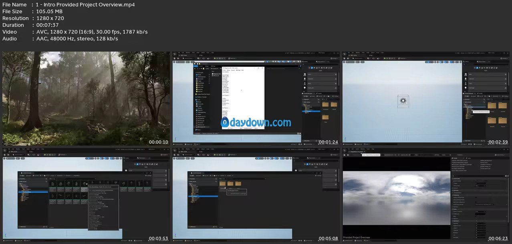Click the 00:05:08 timestamp

(x=328, y=238)
